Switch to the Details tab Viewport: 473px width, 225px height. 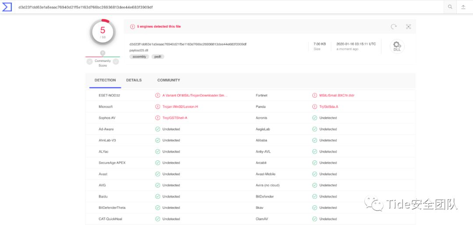[x=134, y=80]
